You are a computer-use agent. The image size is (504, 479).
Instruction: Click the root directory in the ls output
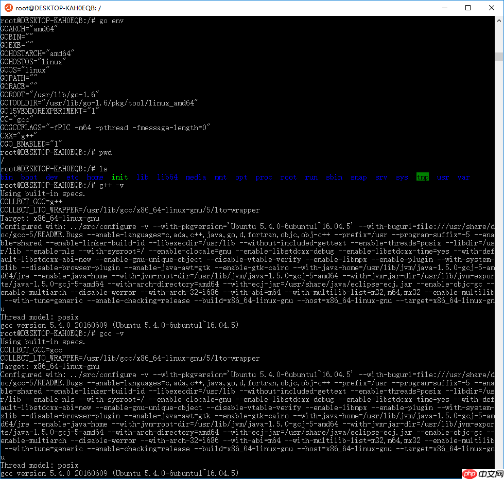coord(288,177)
